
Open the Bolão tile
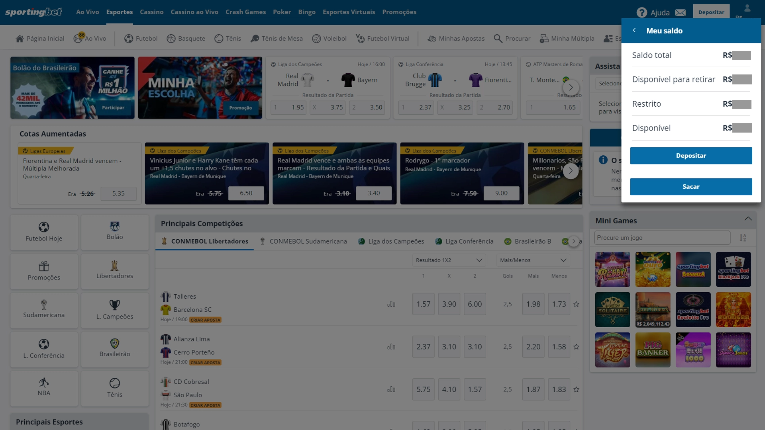pos(115,233)
